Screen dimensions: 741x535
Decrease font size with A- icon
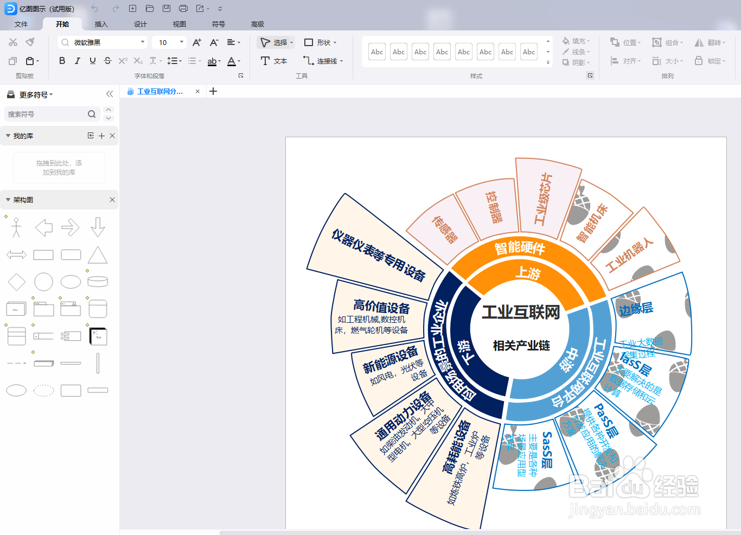click(x=214, y=42)
